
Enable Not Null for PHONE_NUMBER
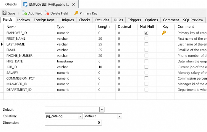click(x=146, y=56)
